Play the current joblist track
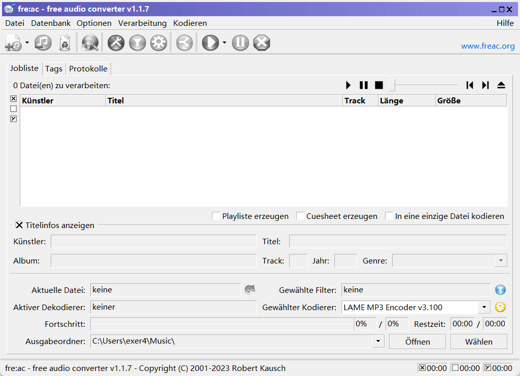The width and height of the screenshot is (520, 376). (348, 85)
